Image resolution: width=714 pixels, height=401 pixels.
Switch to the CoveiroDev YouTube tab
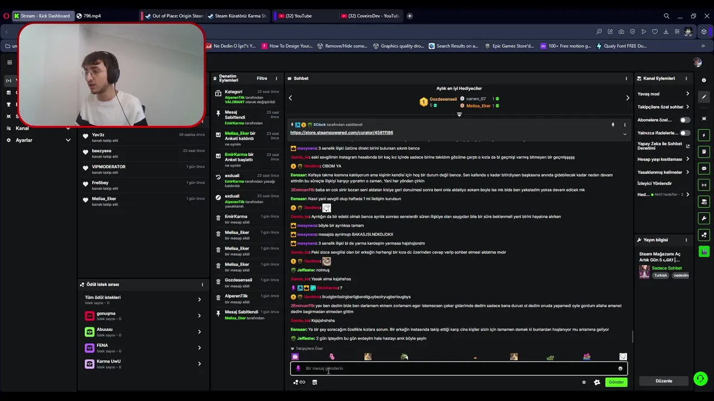370,16
